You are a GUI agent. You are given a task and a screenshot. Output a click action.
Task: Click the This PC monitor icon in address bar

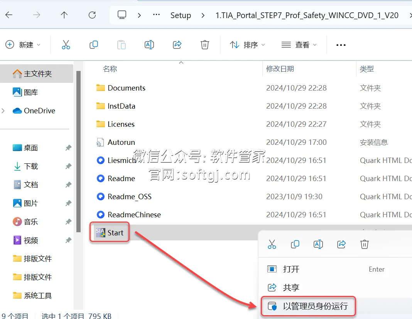(x=122, y=15)
